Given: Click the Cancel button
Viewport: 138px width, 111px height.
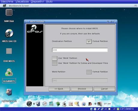Looking at the screenshot, I should click(x=104, y=89).
